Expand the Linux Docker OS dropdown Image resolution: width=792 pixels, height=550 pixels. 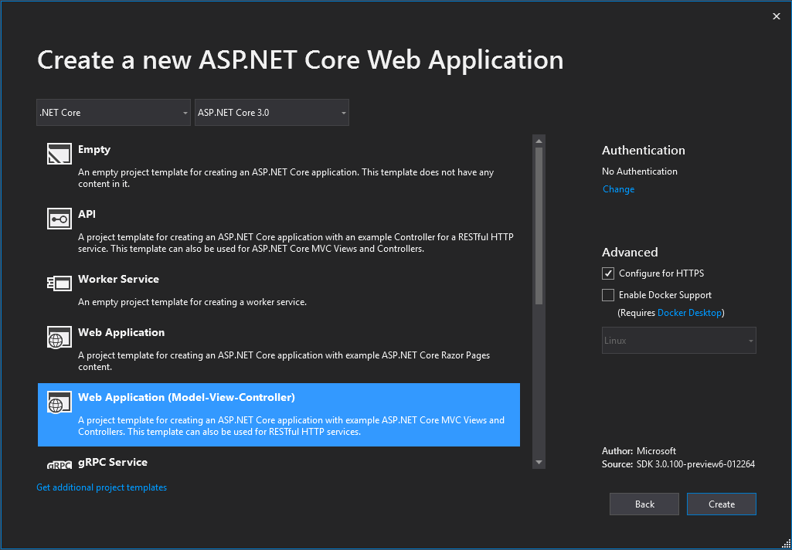click(678, 340)
